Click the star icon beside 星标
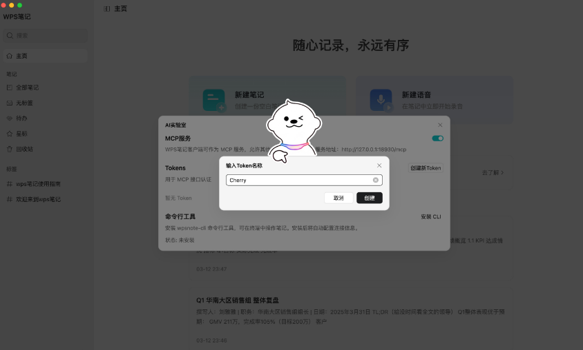 click(9, 134)
